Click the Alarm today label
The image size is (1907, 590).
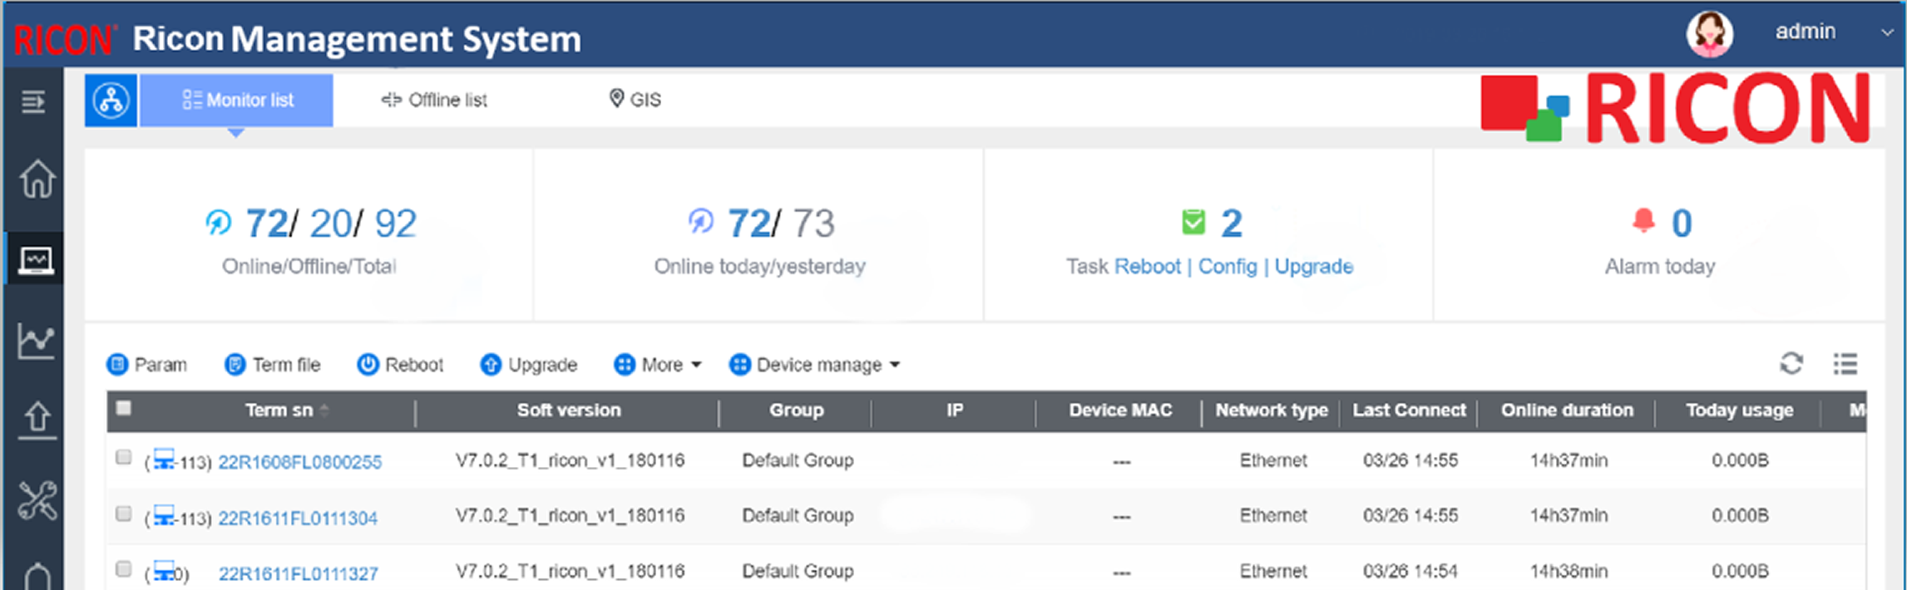click(1660, 267)
